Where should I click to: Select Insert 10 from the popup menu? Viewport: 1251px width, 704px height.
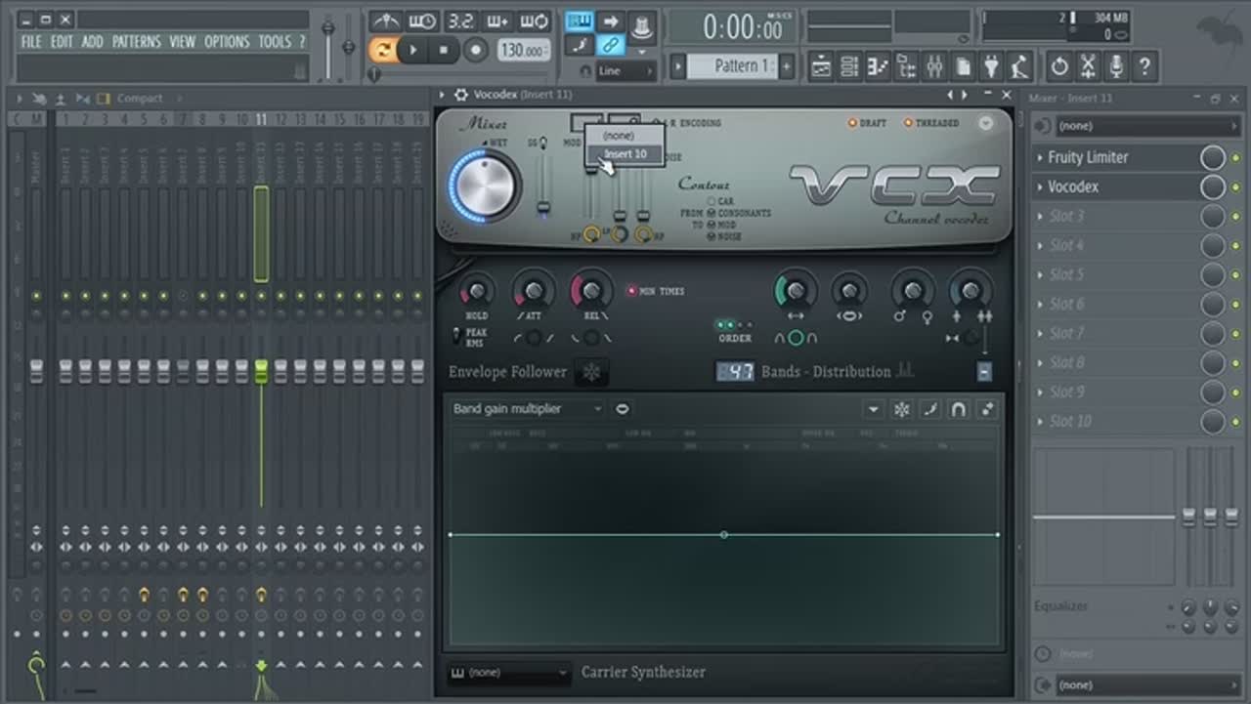tap(625, 154)
